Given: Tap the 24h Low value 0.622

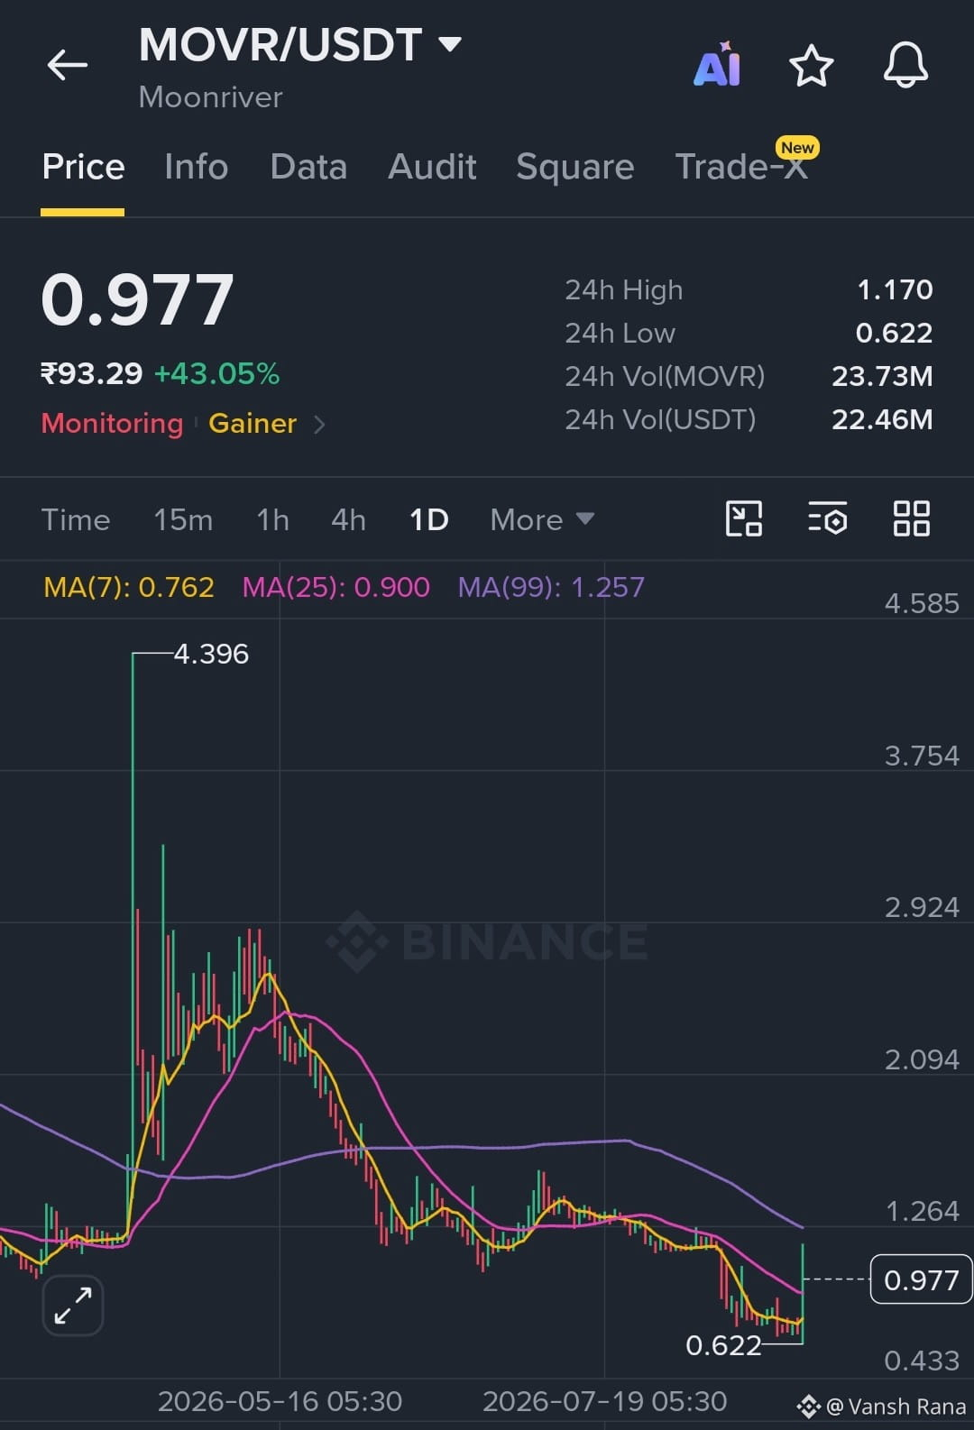Looking at the screenshot, I should click(x=894, y=333).
